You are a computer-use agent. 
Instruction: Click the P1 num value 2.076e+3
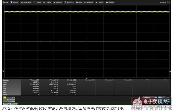[x=36, y=93]
